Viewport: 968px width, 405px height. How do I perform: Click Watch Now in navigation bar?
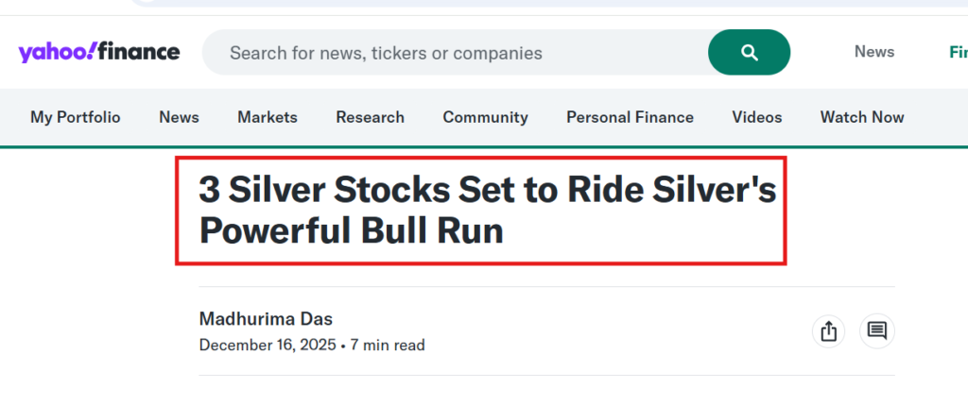point(862,117)
